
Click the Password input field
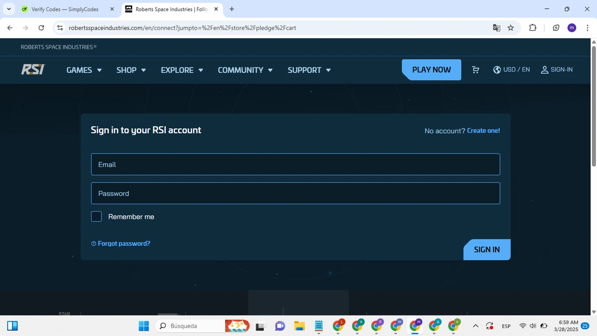click(x=295, y=193)
